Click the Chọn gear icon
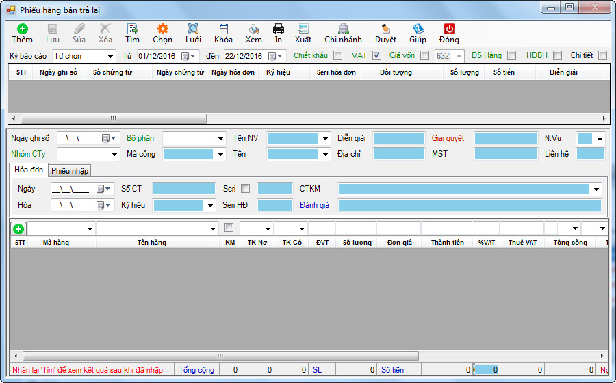Viewport: 616px width, 383px height. click(x=163, y=29)
